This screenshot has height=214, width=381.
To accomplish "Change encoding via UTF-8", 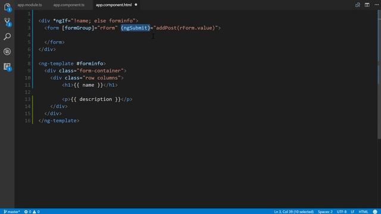I will coord(341,212).
